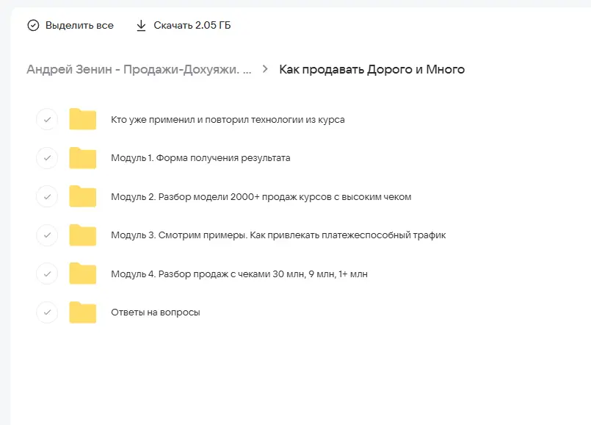This screenshot has height=425, width=591.
Task: Mark the checkbox for Модуль 2 folder
Action: click(x=47, y=196)
